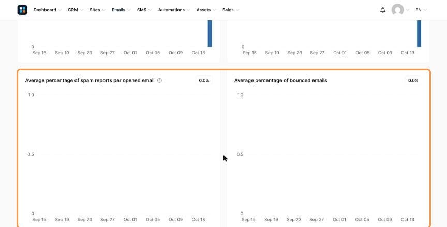
Task: Click the app logo icon
Action: click(x=22, y=10)
